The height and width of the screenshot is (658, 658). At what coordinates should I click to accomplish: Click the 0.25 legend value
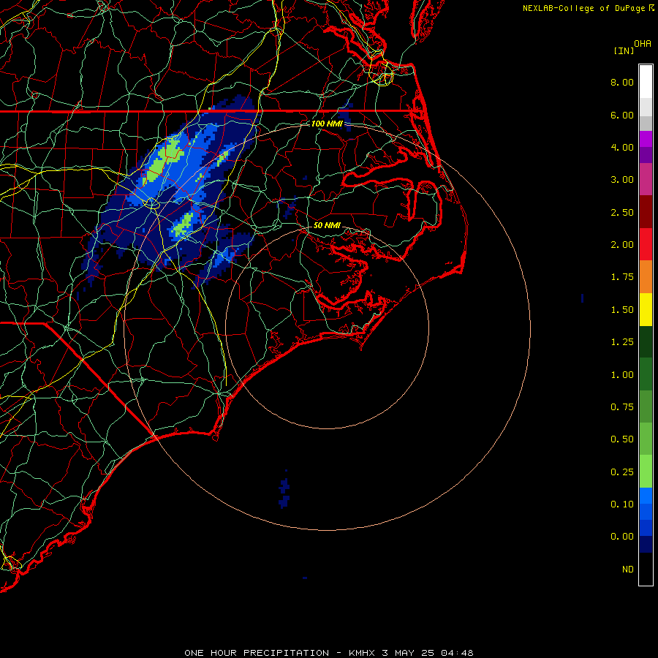(622, 472)
